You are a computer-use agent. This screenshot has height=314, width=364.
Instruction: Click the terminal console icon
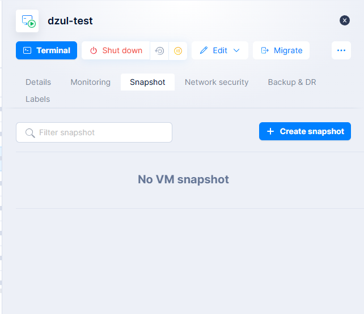tap(27, 50)
